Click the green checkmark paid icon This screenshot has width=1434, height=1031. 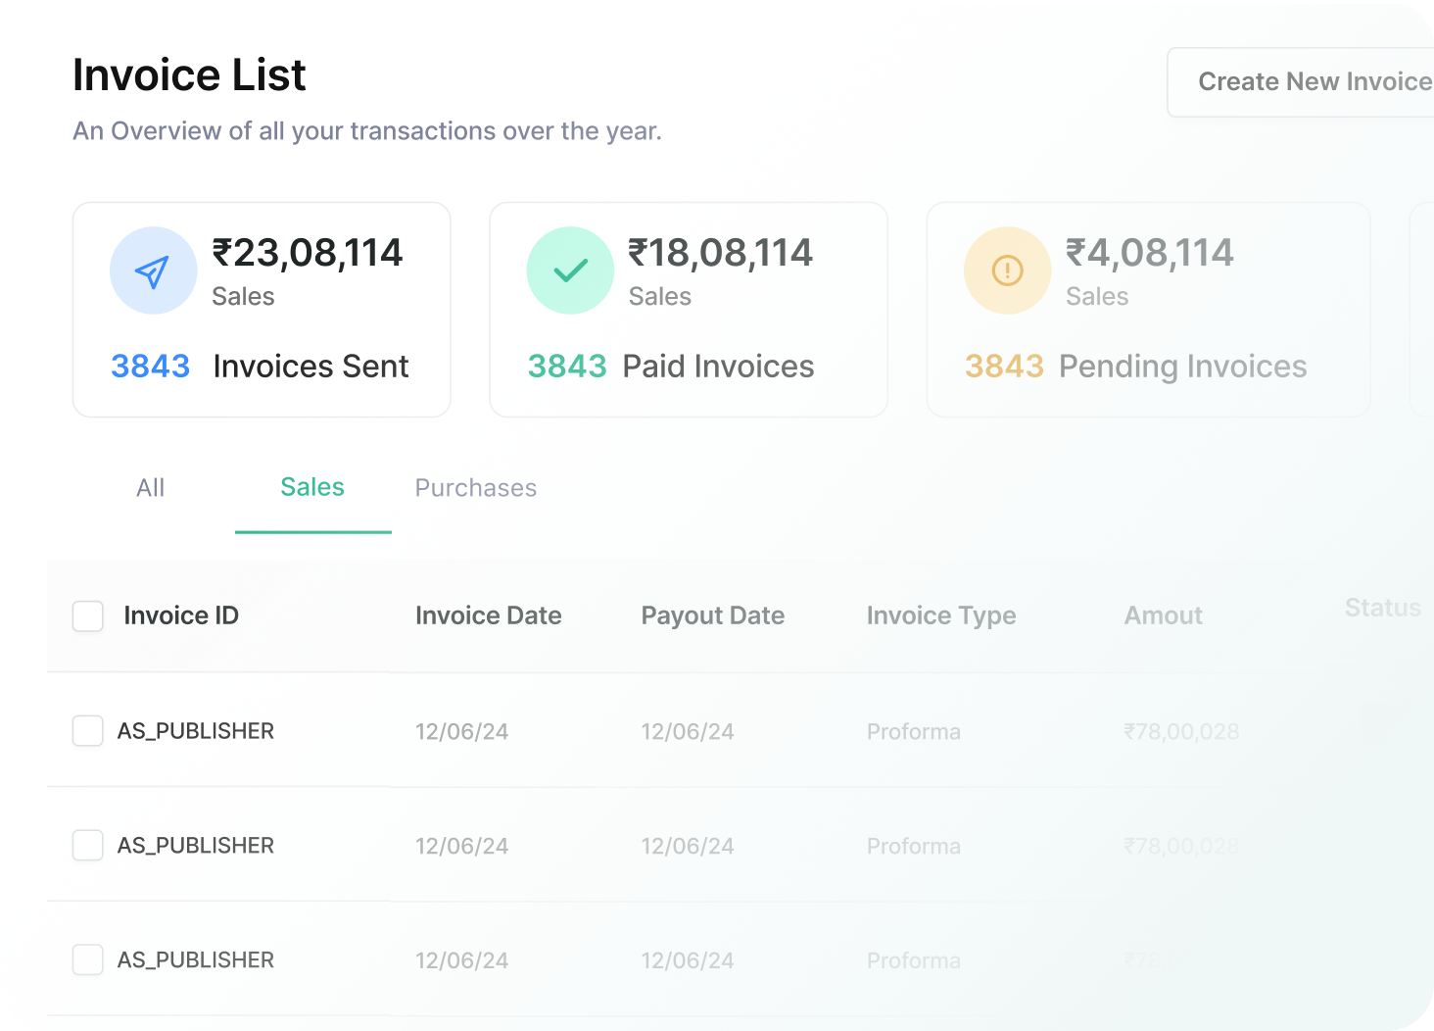[x=570, y=271]
